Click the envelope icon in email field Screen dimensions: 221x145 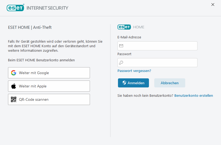[x=121, y=46]
